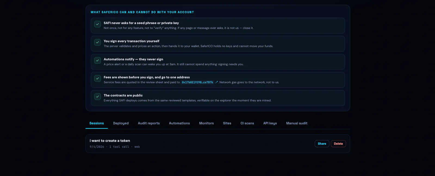The height and width of the screenshot is (176, 435).
Task: Click the fee address 0x17b8E1929B…ce7B7b
Action: (x=197, y=82)
